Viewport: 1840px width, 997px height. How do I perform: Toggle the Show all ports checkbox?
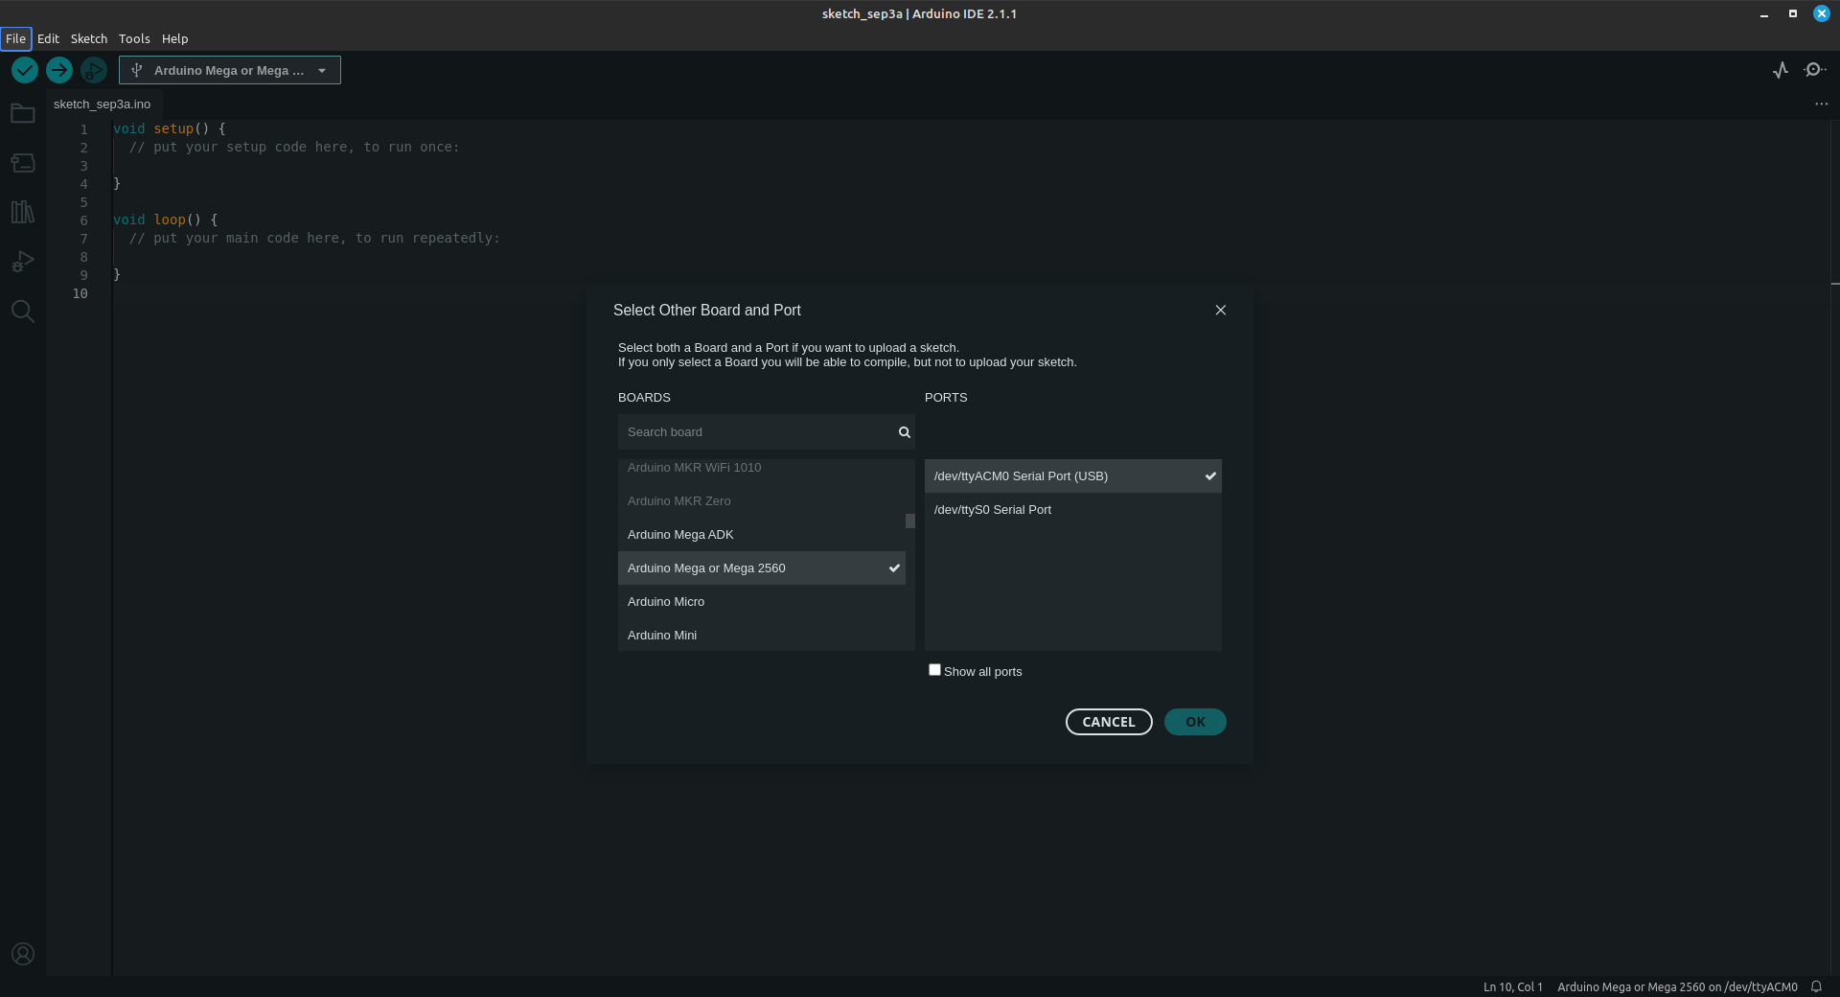click(x=934, y=670)
